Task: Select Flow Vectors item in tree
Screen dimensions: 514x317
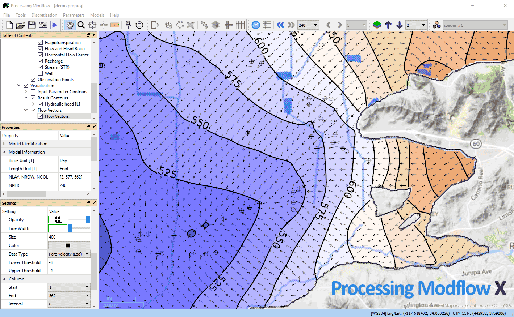Action: pos(57,116)
